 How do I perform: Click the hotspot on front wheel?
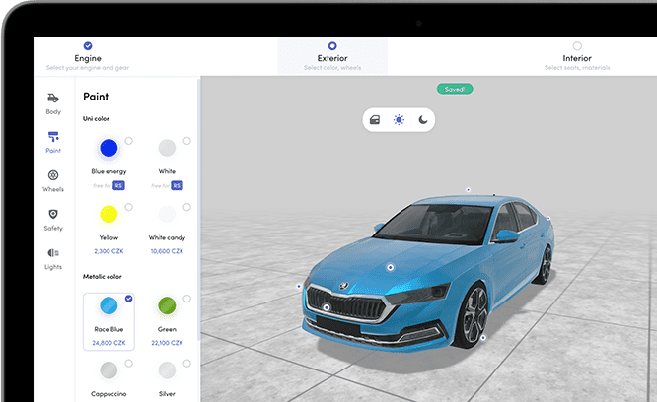pos(483,338)
